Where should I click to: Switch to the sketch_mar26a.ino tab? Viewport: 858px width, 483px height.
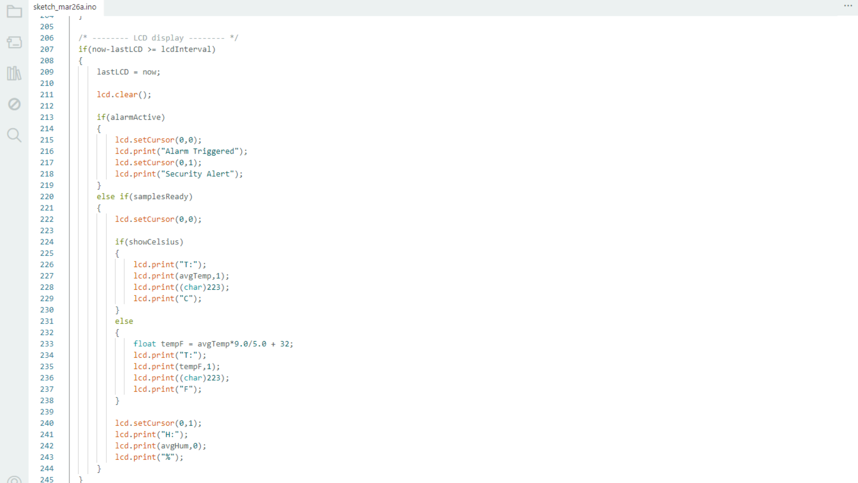pyautogui.click(x=65, y=7)
